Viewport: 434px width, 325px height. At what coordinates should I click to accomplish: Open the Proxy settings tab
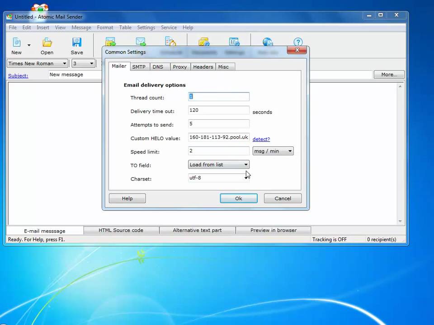(179, 66)
